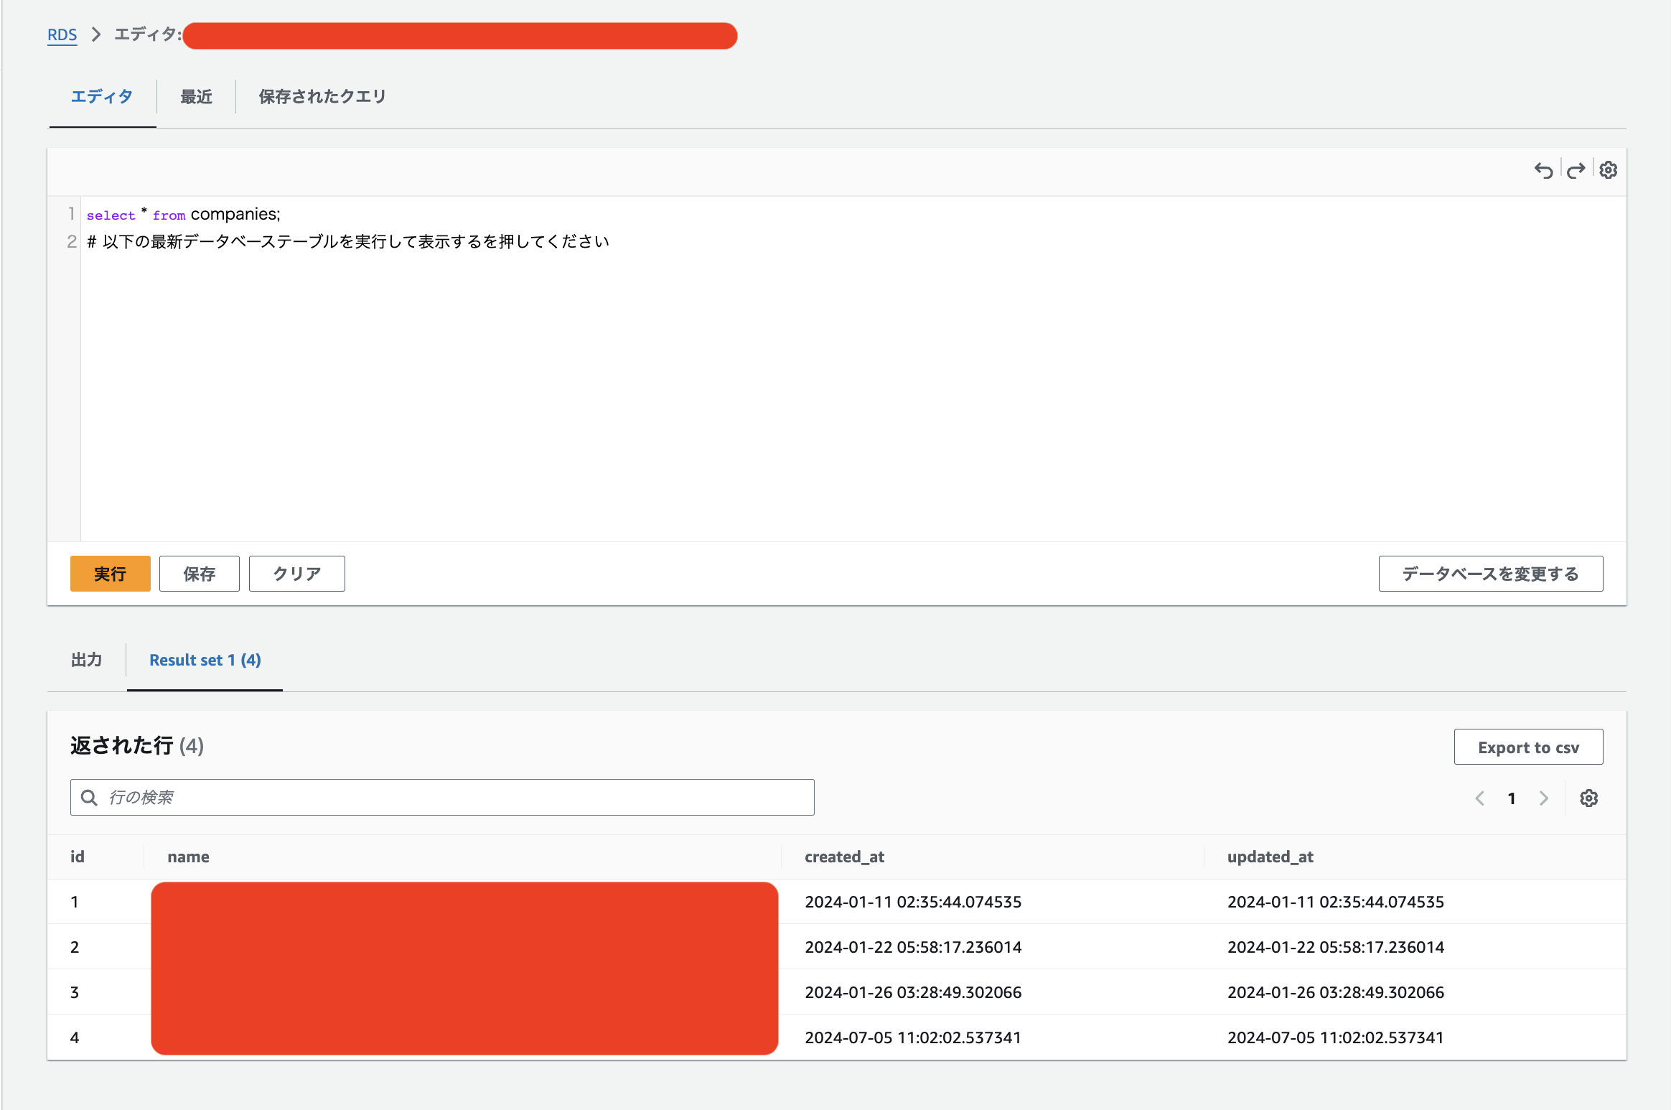This screenshot has width=1671, height=1110.
Task: Click Export to csv button
Action: coord(1528,747)
